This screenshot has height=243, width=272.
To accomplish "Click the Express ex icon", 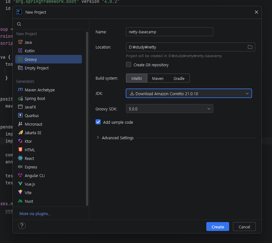I will point(20,167).
